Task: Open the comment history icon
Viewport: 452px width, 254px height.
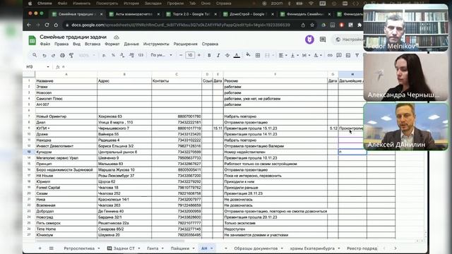Action: [x=323, y=40]
